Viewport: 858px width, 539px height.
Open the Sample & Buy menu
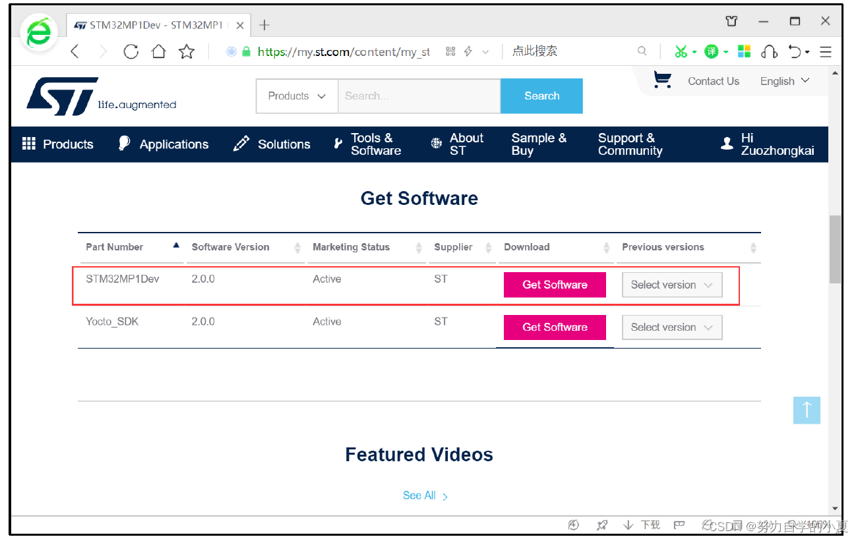[x=539, y=144]
